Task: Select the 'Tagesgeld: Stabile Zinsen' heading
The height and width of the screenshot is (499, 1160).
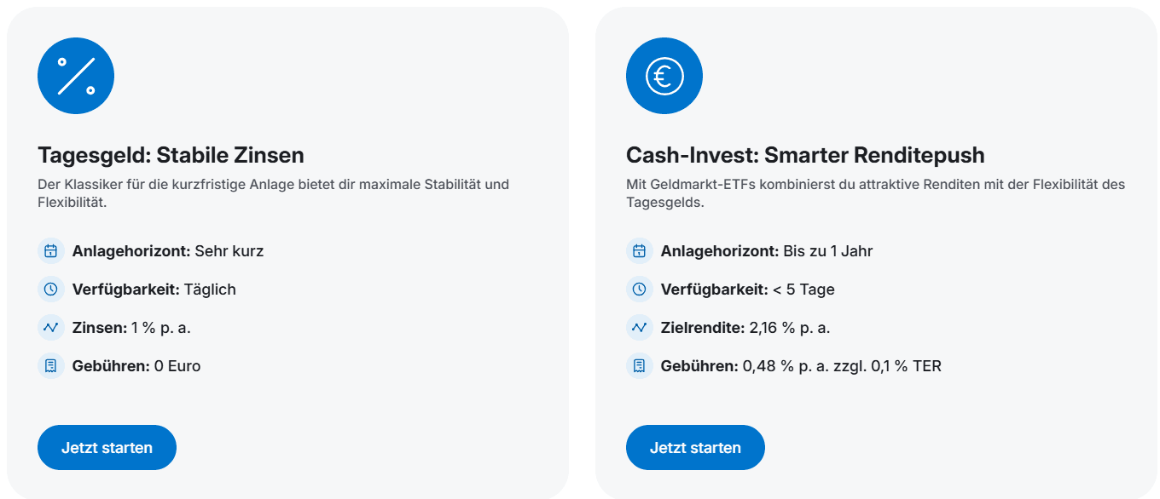Action: (171, 155)
